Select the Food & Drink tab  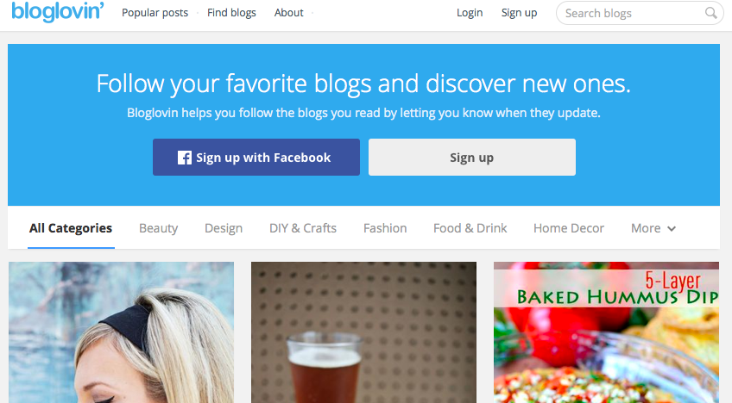[470, 228]
